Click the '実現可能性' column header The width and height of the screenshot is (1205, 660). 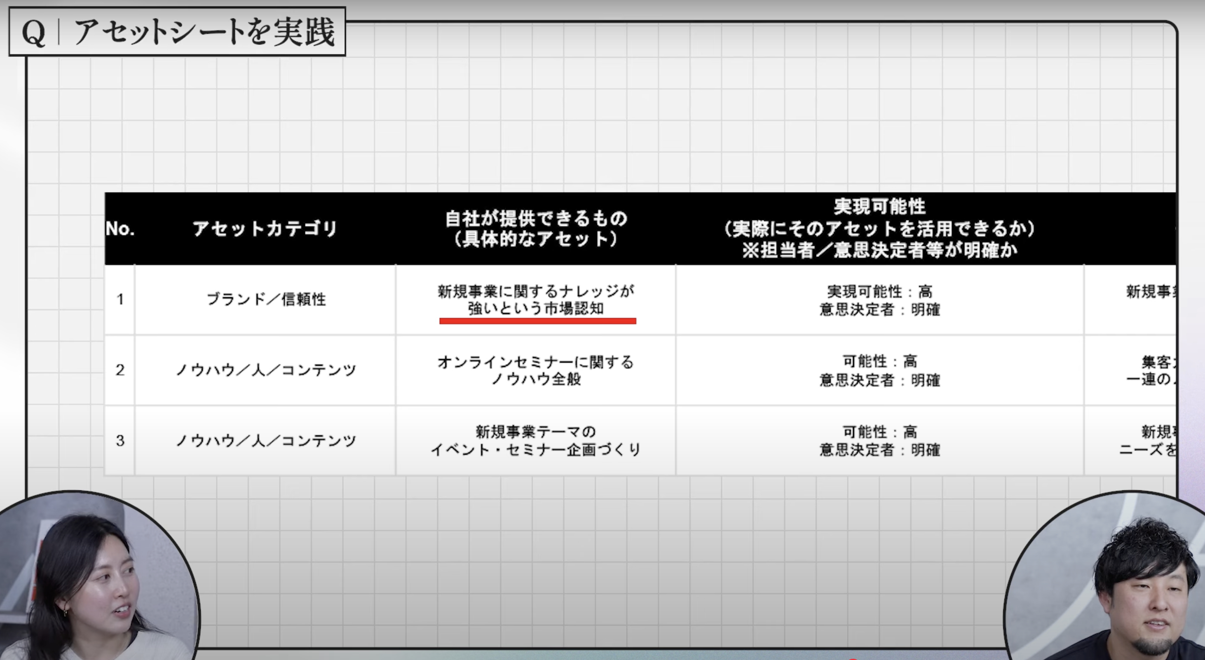coord(879,229)
